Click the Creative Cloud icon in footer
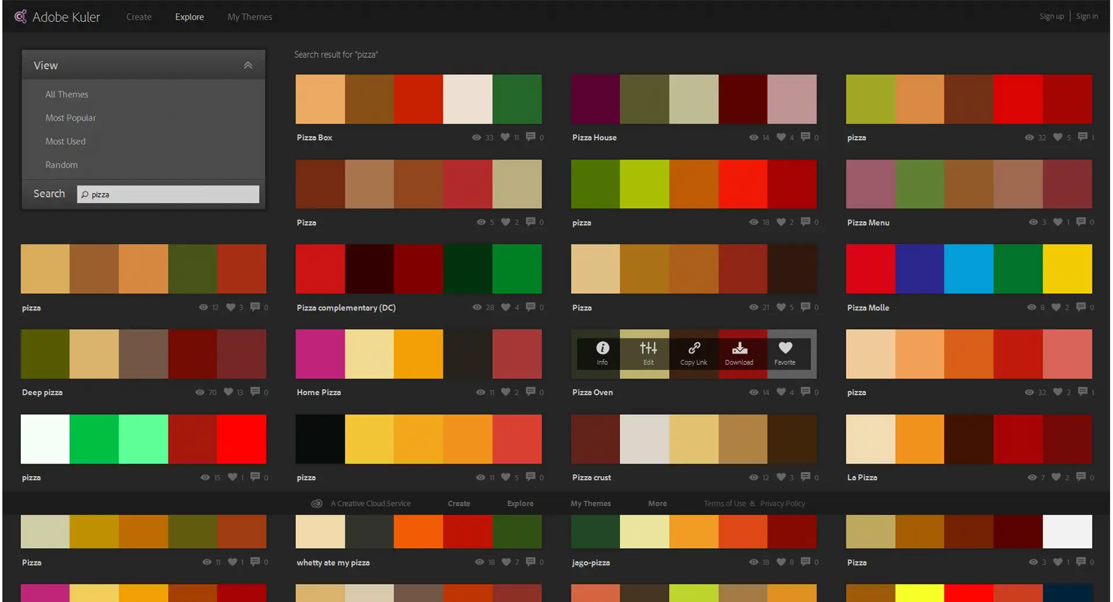 tap(317, 504)
